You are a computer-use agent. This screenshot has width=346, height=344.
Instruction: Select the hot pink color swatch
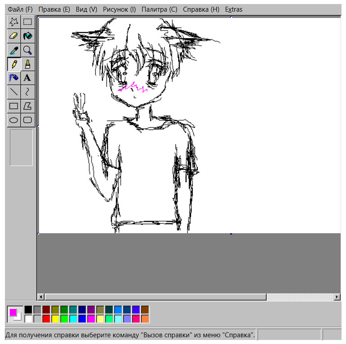tap(136, 318)
